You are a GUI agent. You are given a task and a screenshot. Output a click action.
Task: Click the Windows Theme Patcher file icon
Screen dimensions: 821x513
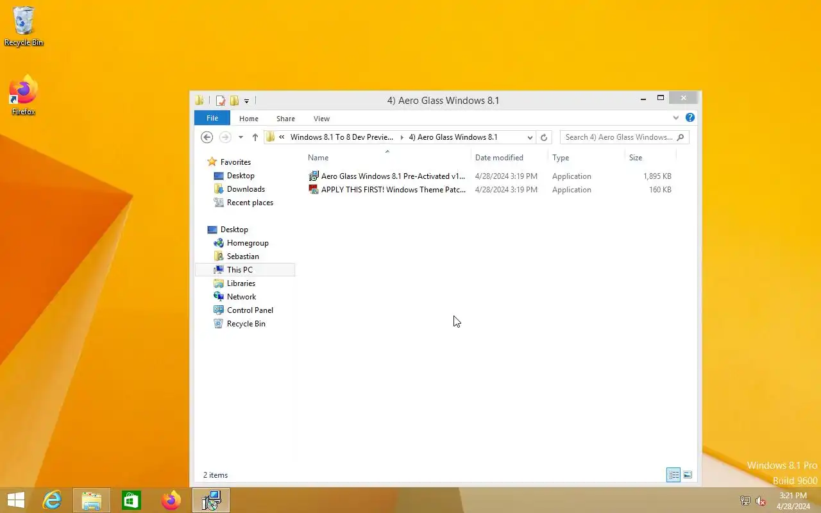[x=313, y=190]
